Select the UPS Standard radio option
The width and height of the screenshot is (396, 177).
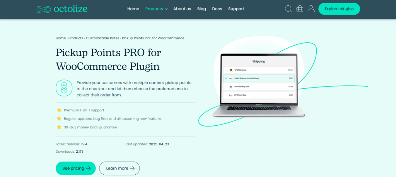(226, 70)
